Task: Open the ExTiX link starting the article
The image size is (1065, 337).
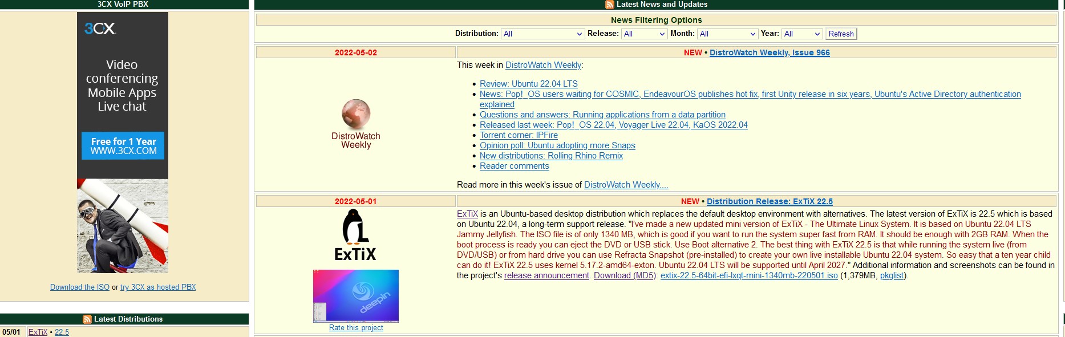Action: click(x=467, y=214)
